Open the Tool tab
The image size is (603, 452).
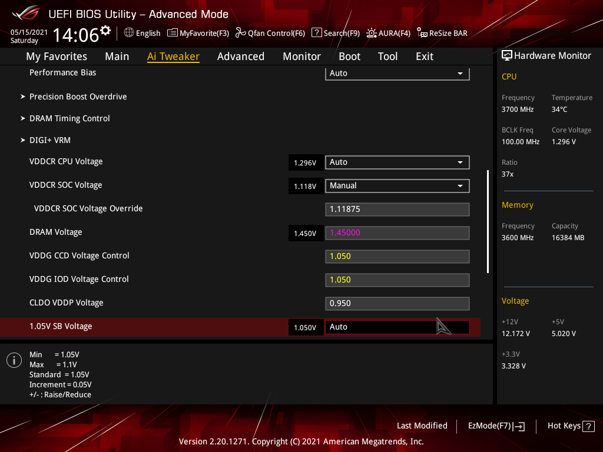click(387, 56)
